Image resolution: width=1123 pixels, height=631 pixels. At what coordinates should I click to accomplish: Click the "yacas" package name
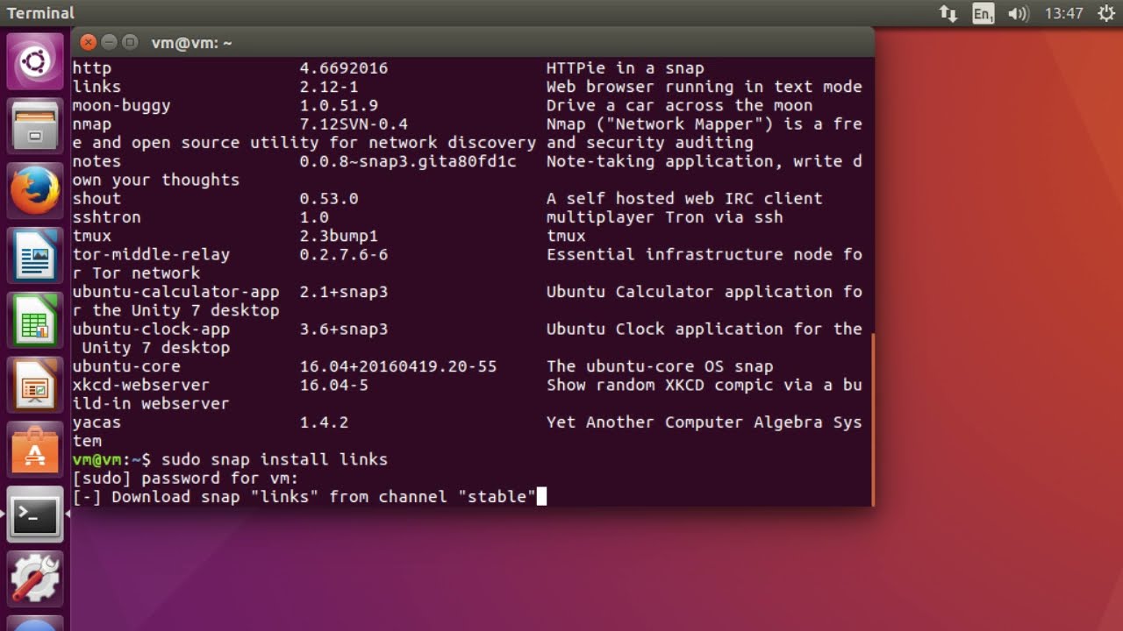point(97,422)
